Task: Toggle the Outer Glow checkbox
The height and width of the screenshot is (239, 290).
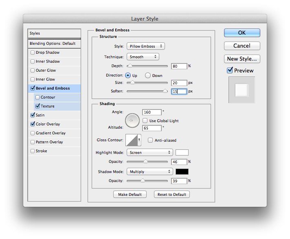Action: point(33,70)
